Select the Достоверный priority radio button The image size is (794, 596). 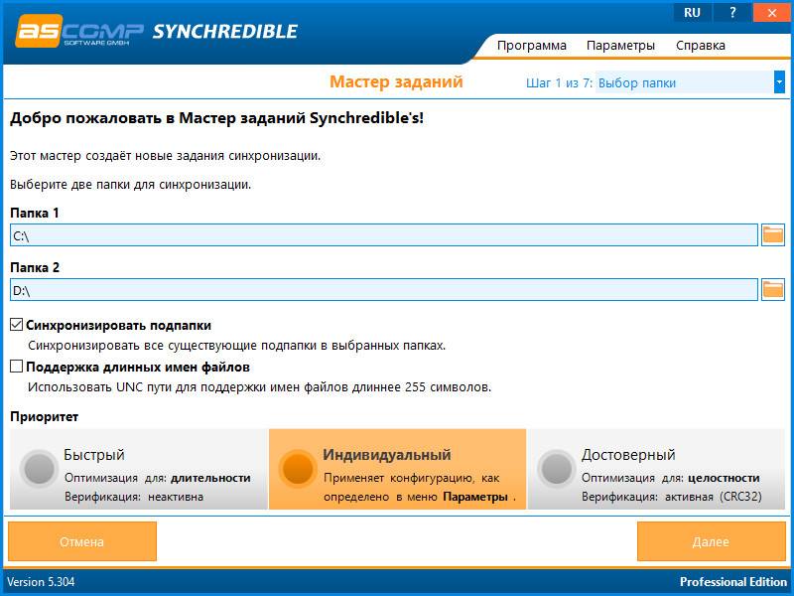557,469
